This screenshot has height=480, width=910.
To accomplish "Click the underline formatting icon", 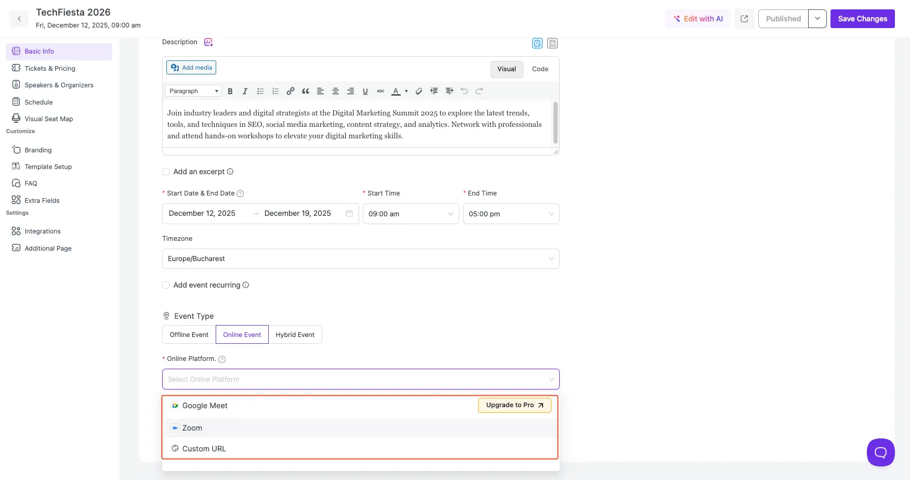I will [x=365, y=91].
